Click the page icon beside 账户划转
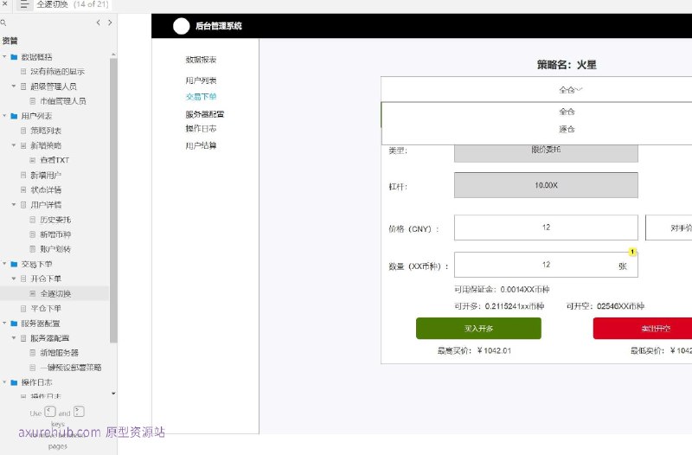The height and width of the screenshot is (455, 692). (32, 249)
